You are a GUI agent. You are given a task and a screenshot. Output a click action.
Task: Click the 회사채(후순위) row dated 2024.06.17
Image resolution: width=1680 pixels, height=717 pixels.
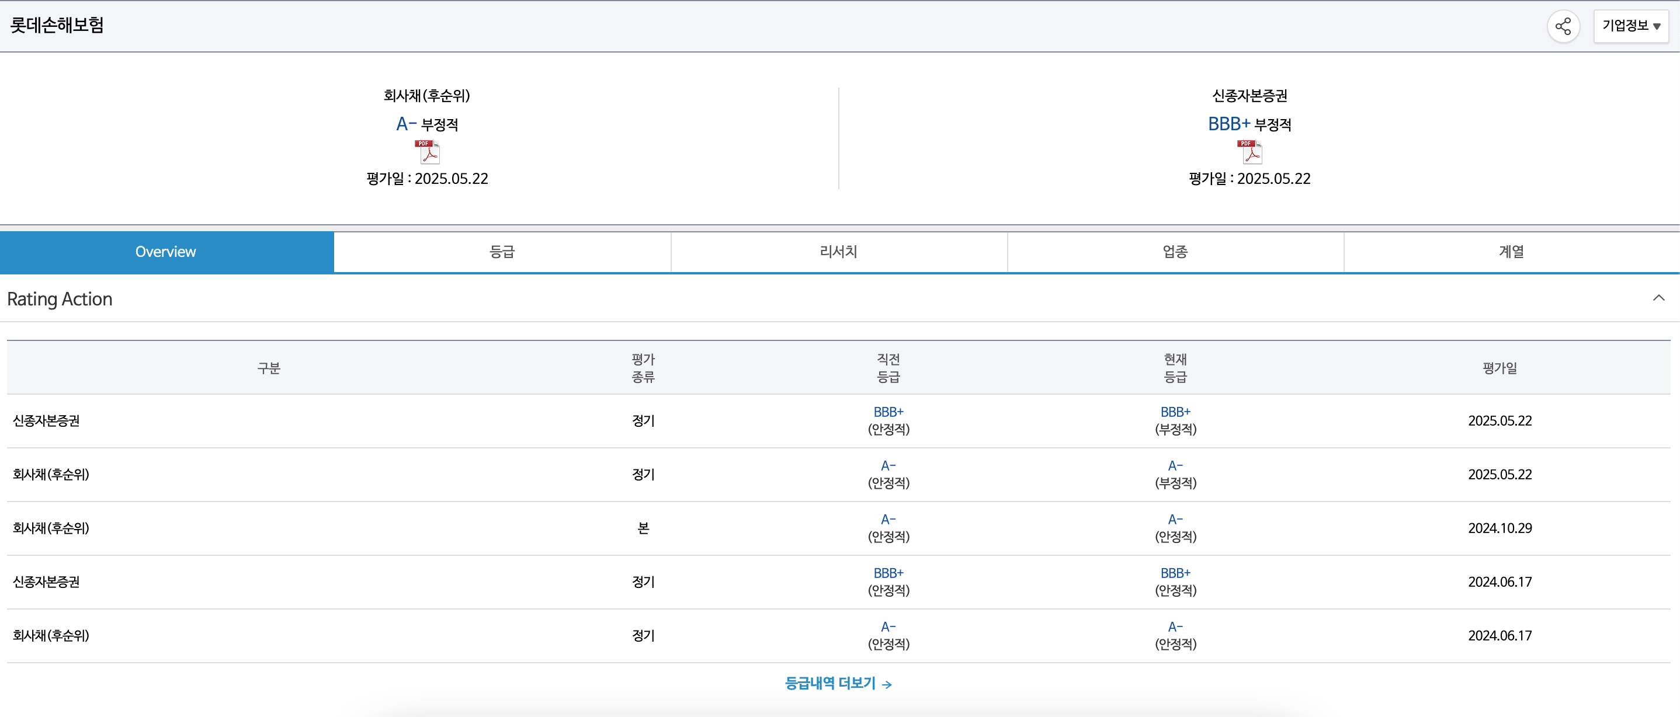coord(51,635)
